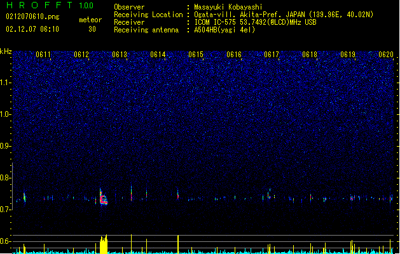Select the filename 0212070610.png
This screenshot has width=400, height=254.
tap(32, 17)
